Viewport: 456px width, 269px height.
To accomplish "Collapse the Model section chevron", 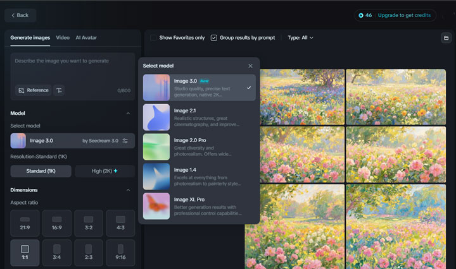I will point(128,113).
